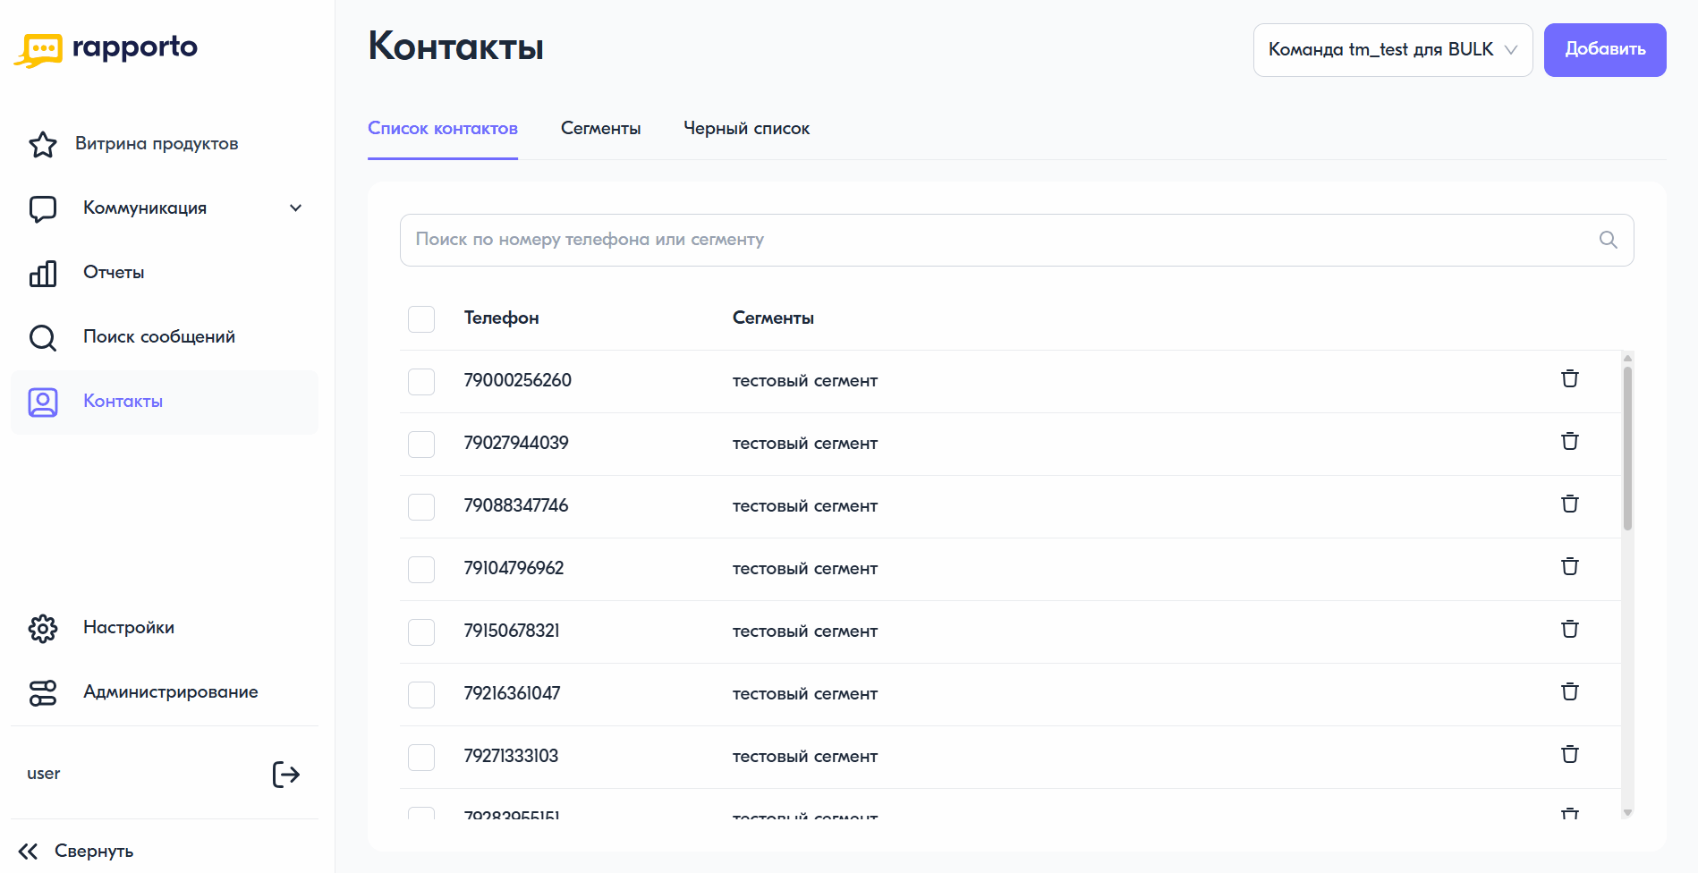The height and width of the screenshot is (873, 1698).
Task: Go to Витрина продуктов star icon
Action: (43, 144)
